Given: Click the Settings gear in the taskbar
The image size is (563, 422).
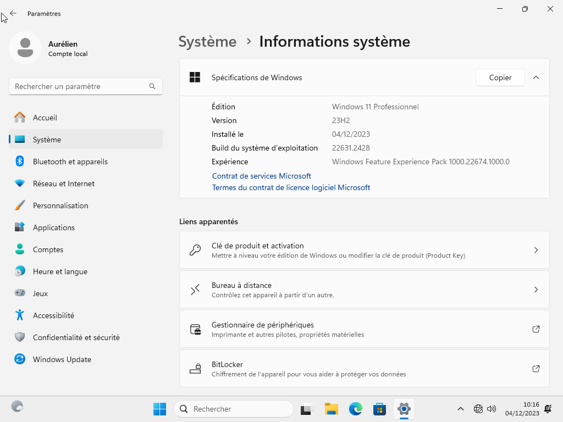Looking at the screenshot, I should pyautogui.click(x=404, y=409).
